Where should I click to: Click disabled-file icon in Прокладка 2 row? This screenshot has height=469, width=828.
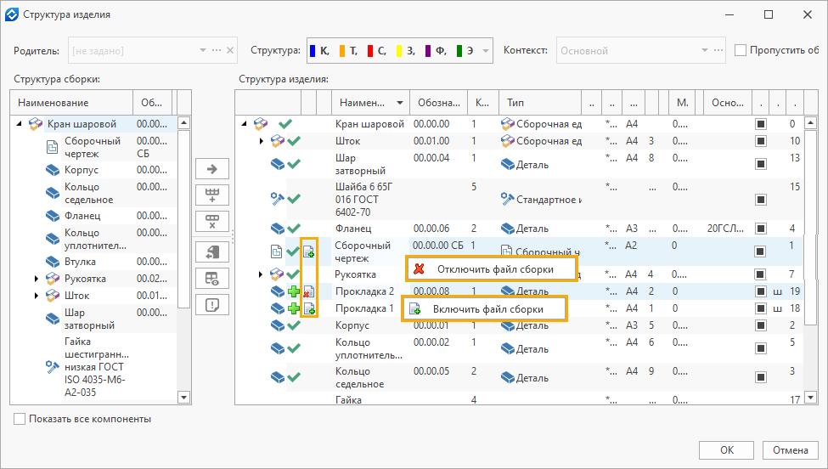click(x=309, y=291)
